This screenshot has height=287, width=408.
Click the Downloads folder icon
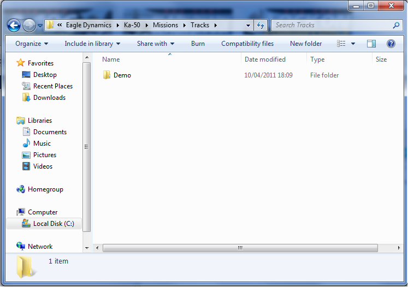(26, 98)
